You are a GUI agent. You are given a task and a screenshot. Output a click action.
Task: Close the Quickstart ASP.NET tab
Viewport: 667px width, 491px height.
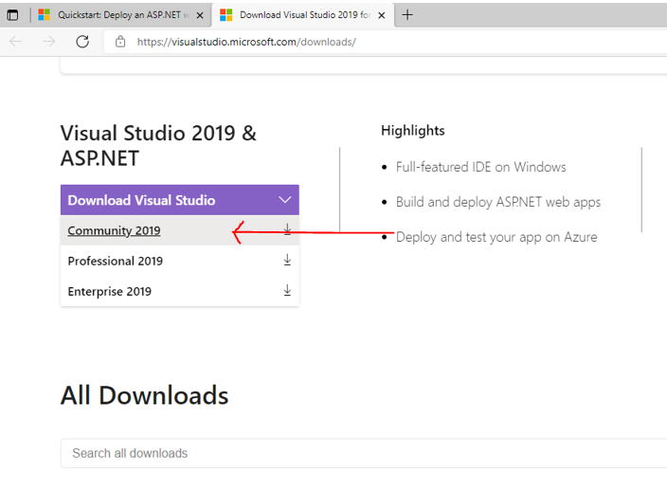200,15
